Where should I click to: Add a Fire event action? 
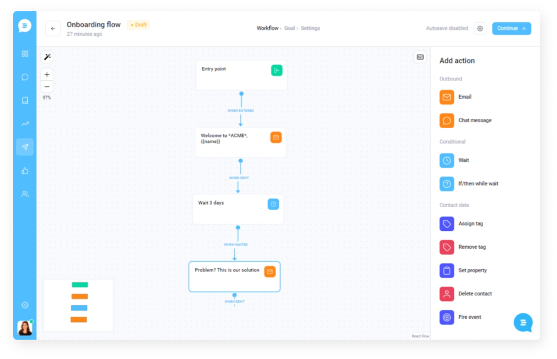[460, 318]
